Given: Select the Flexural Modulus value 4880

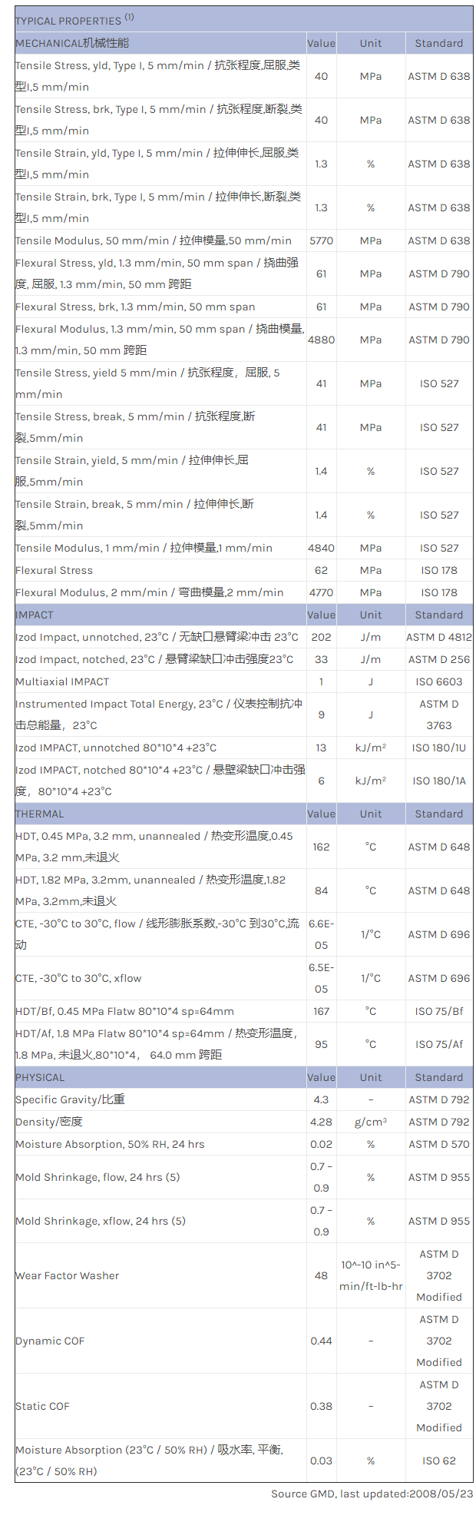Looking at the screenshot, I should [321, 340].
